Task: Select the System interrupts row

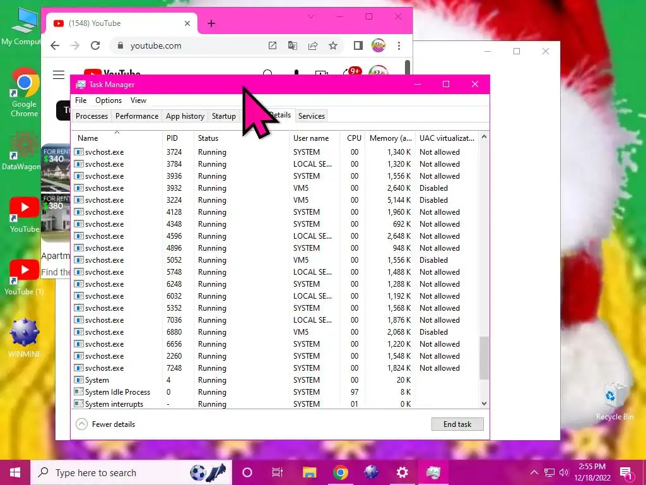Action: click(x=275, y=404)
